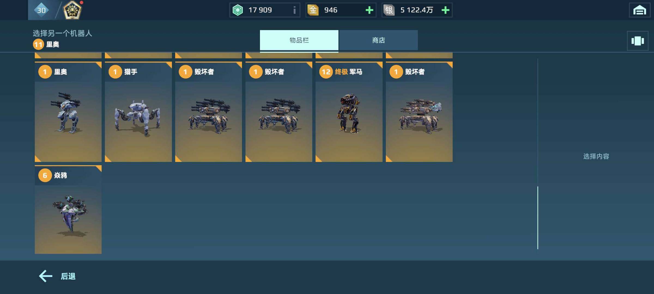Switch to the 商店 shop tab
The height and width of the screenshot is (294, 654).
point(378,40)
